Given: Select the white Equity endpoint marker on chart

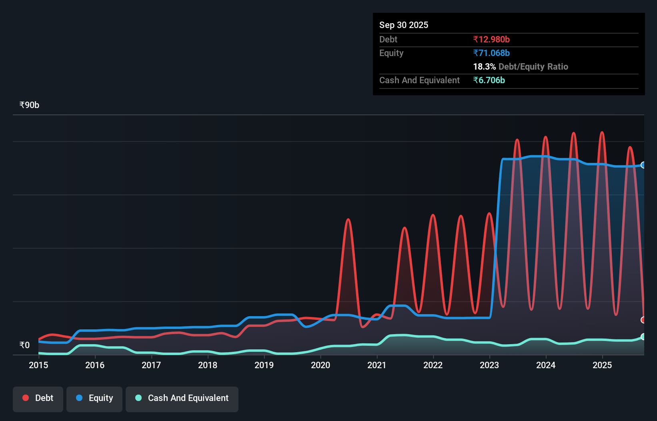Looking at the screenshot, I should point(643,165).
